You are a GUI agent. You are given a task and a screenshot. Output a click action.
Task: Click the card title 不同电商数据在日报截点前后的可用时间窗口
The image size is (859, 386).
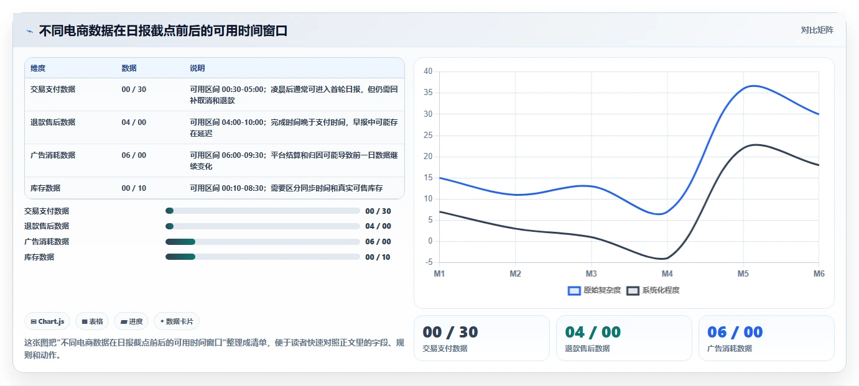(163, 30)
